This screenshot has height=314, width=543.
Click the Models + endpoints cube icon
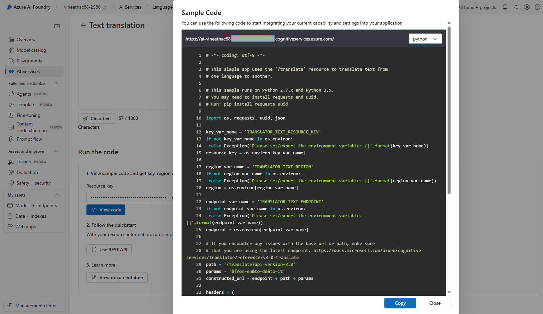click(x=10, y=205)
